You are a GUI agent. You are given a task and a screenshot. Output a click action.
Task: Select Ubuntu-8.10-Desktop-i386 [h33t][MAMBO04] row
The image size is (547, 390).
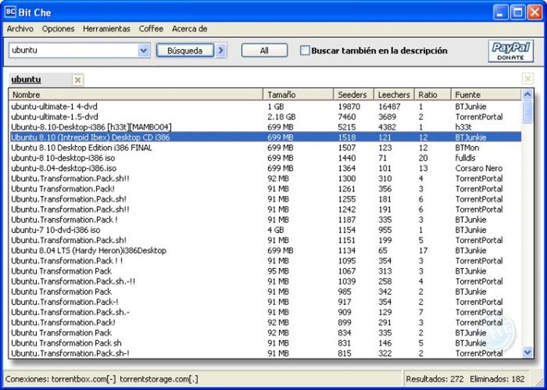tap(265, 127)
